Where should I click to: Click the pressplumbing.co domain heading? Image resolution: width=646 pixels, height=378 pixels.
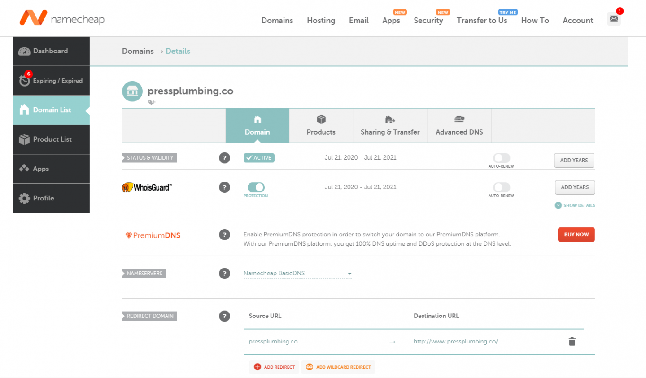[191, 91]
